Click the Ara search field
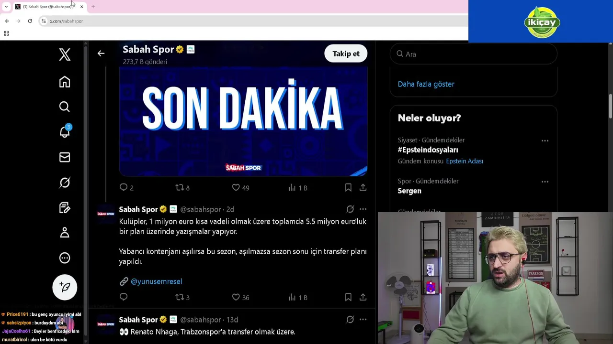This screenshot has height=344, width=613. 474,54
